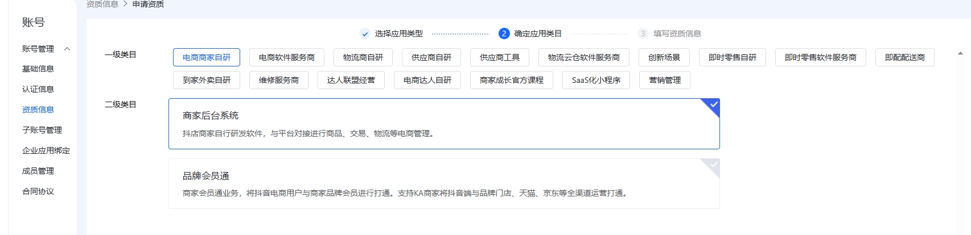
Task: Click the completed step one checkmark icon
Action: (365, 34)
